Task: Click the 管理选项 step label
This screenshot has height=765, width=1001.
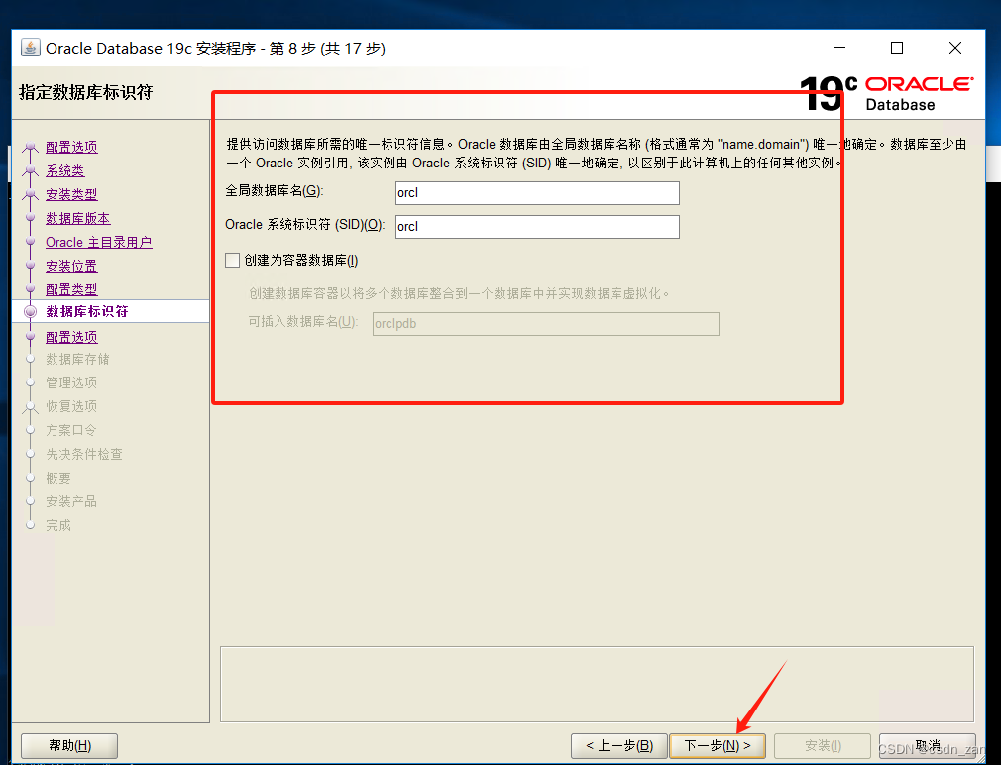Action: click(71, 382)
